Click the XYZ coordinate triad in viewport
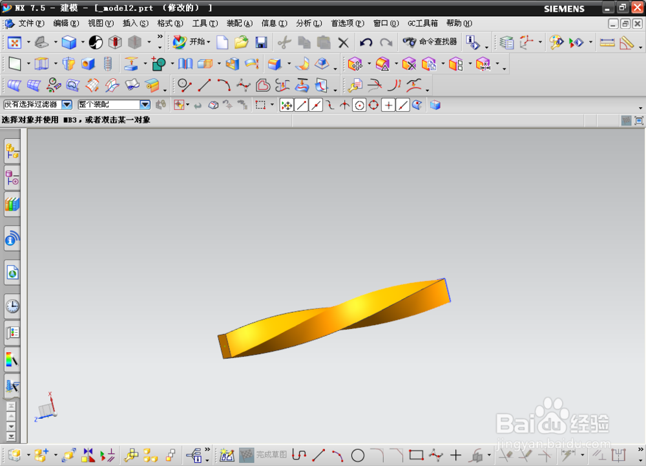This screenshot has height=466, width=646. (45, 407)
